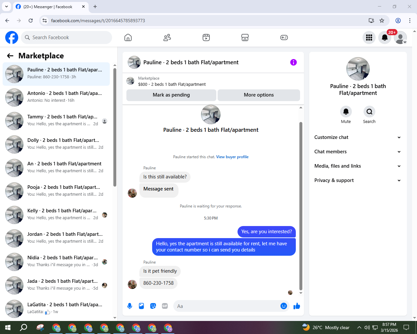This screenshot has height=334, width=417.
Task: Open Tammy conversation in chat list
Action: (x=56, y=121)
